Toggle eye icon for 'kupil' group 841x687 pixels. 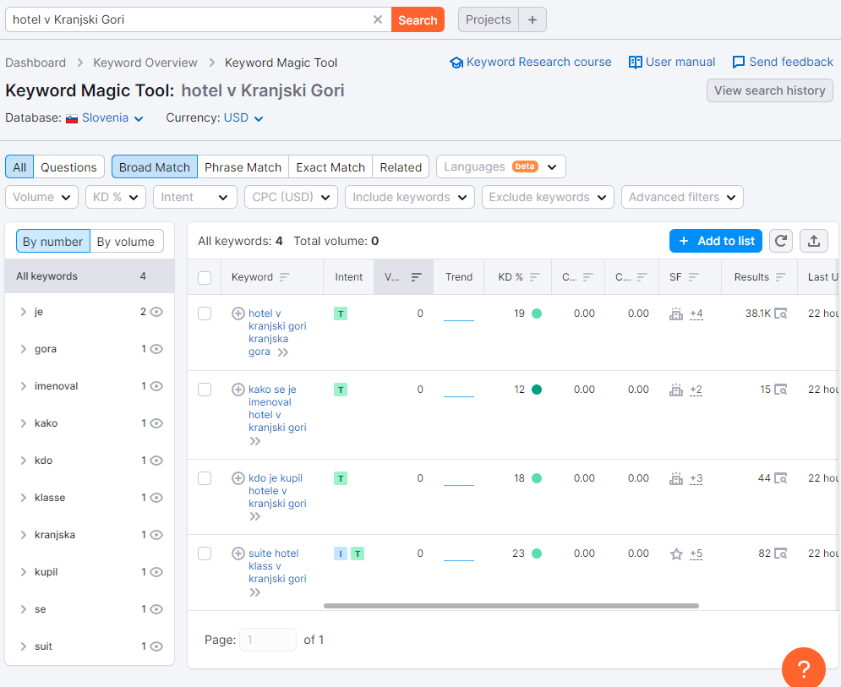pyautogui.click(x=156, y=572)
